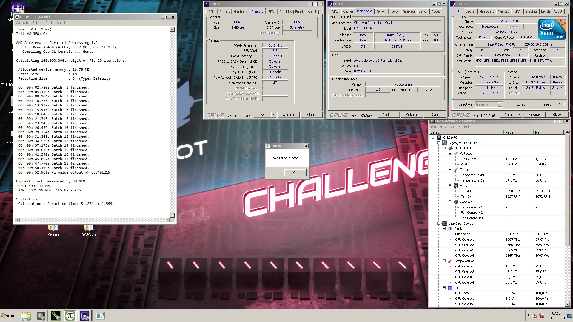Click the GPUPI window title bar pi icon

pos(17,17)
